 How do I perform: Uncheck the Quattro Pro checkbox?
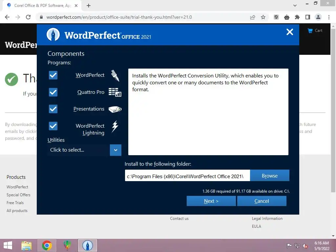coord(53,92)
